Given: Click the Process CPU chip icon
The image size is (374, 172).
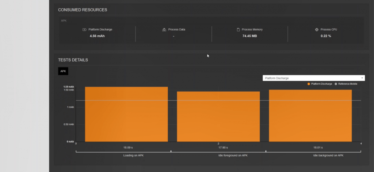Looking at the screenshot, I should [x=317, y=29].
